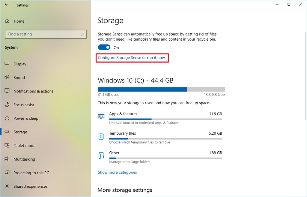Viewport: 307px width, 197px height.
Task: Open Notifications & actions settings
Action: click(33, 91)
